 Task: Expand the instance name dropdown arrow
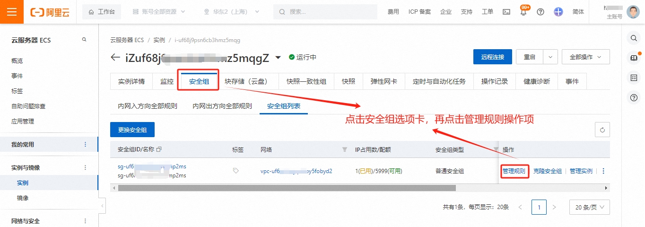278,57
